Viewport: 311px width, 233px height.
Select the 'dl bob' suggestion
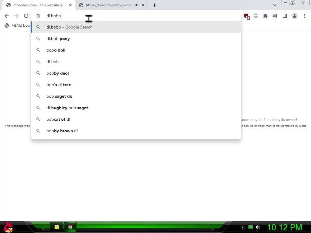pyautogui.click(x=136, y=62)
